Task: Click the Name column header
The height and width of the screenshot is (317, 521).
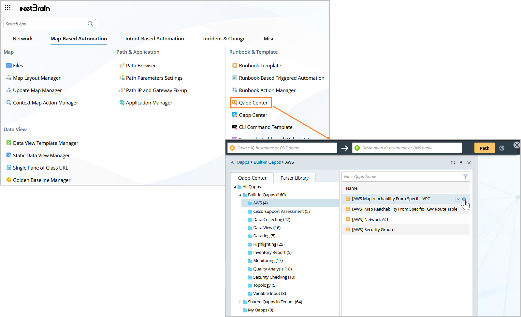Action: (406, 188)
